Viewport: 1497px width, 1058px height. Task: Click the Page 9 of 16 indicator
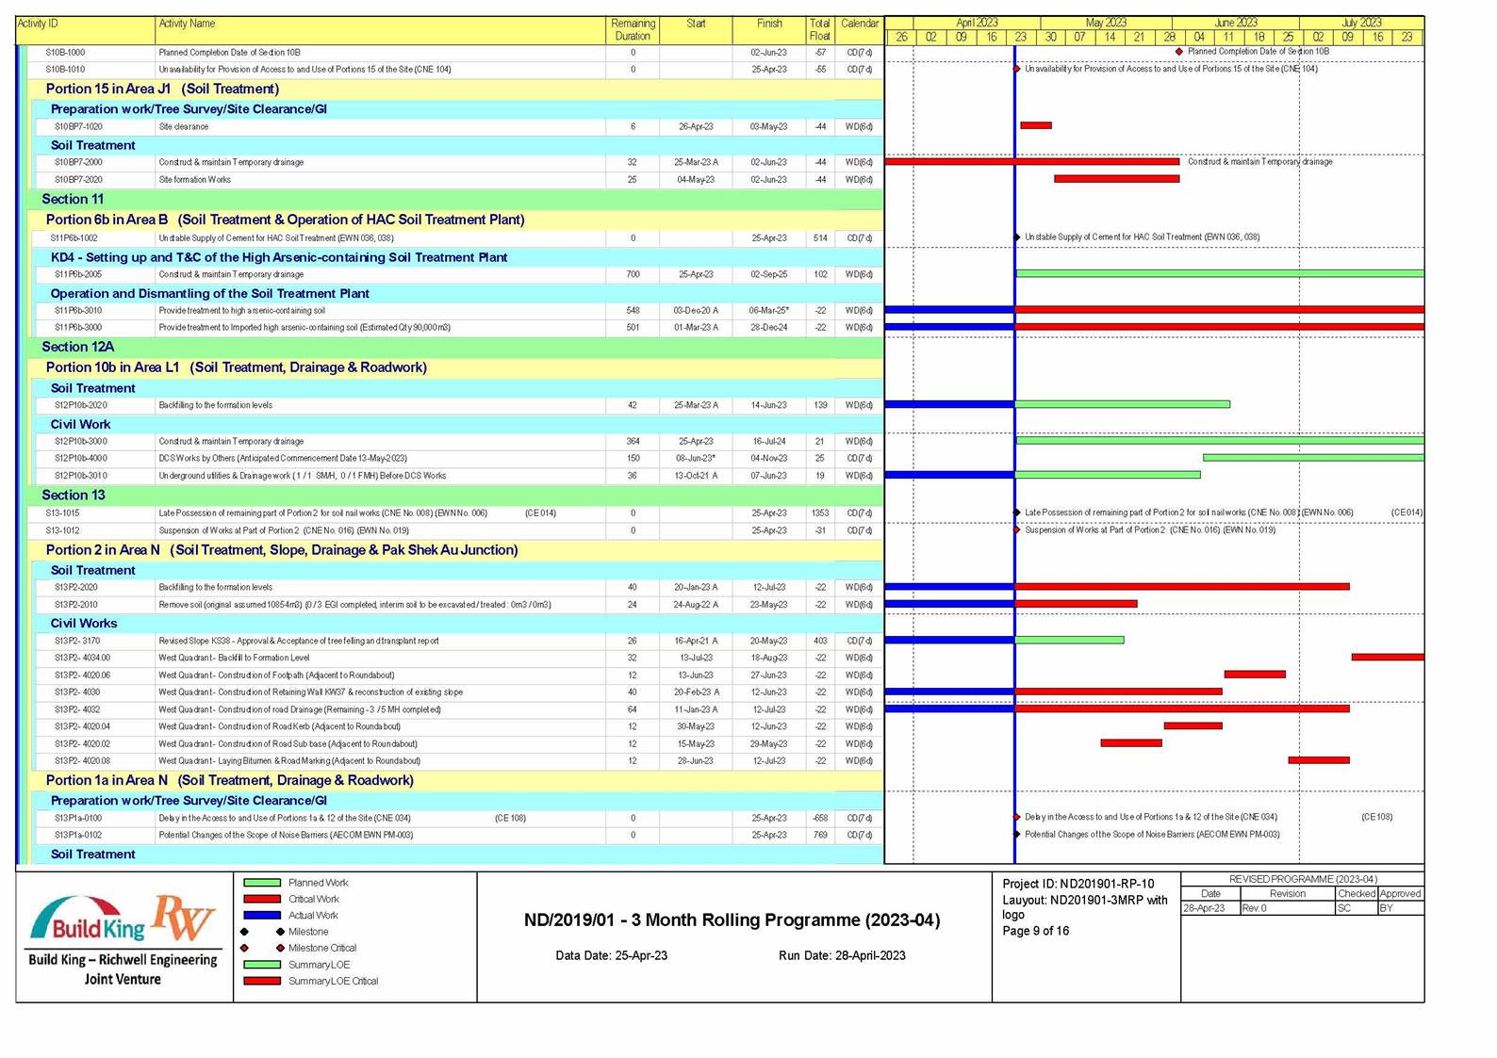tap(1035, 931)
